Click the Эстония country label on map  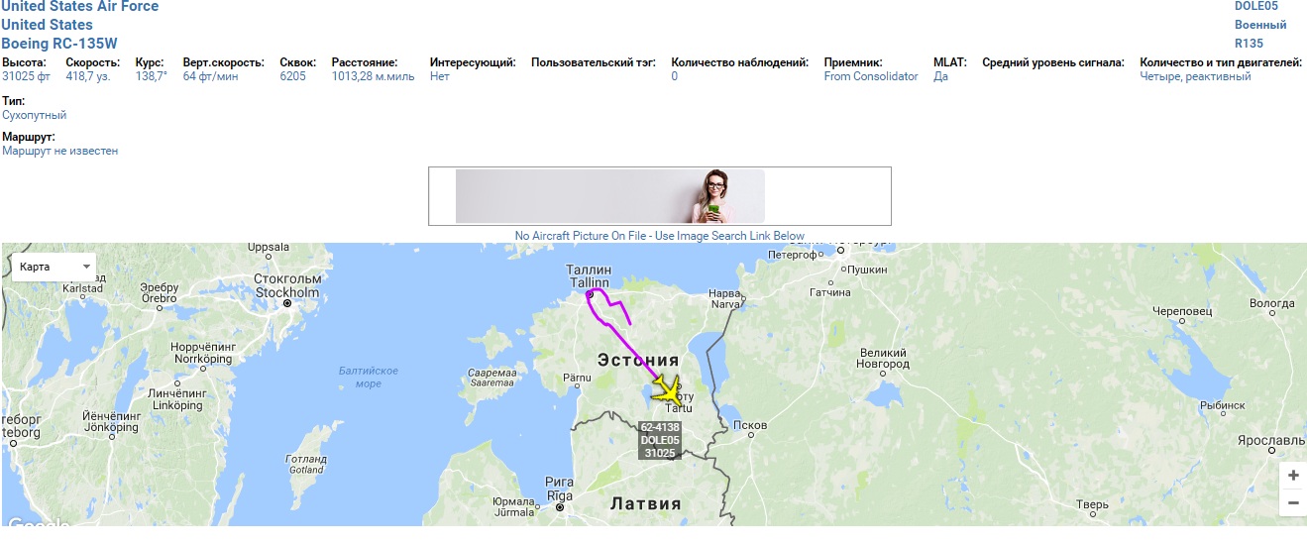click(x=638, y=360)
